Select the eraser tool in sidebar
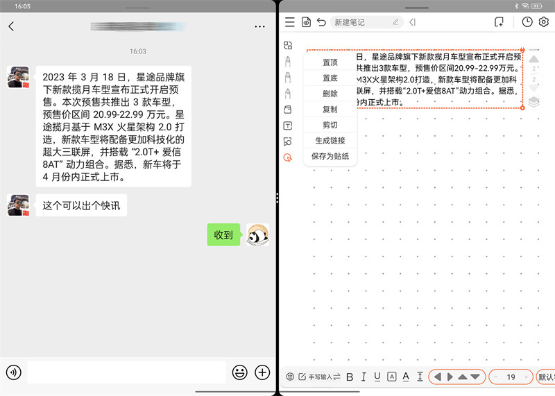Viewport: 555px width, 396px height. click(x=288, y=110)
